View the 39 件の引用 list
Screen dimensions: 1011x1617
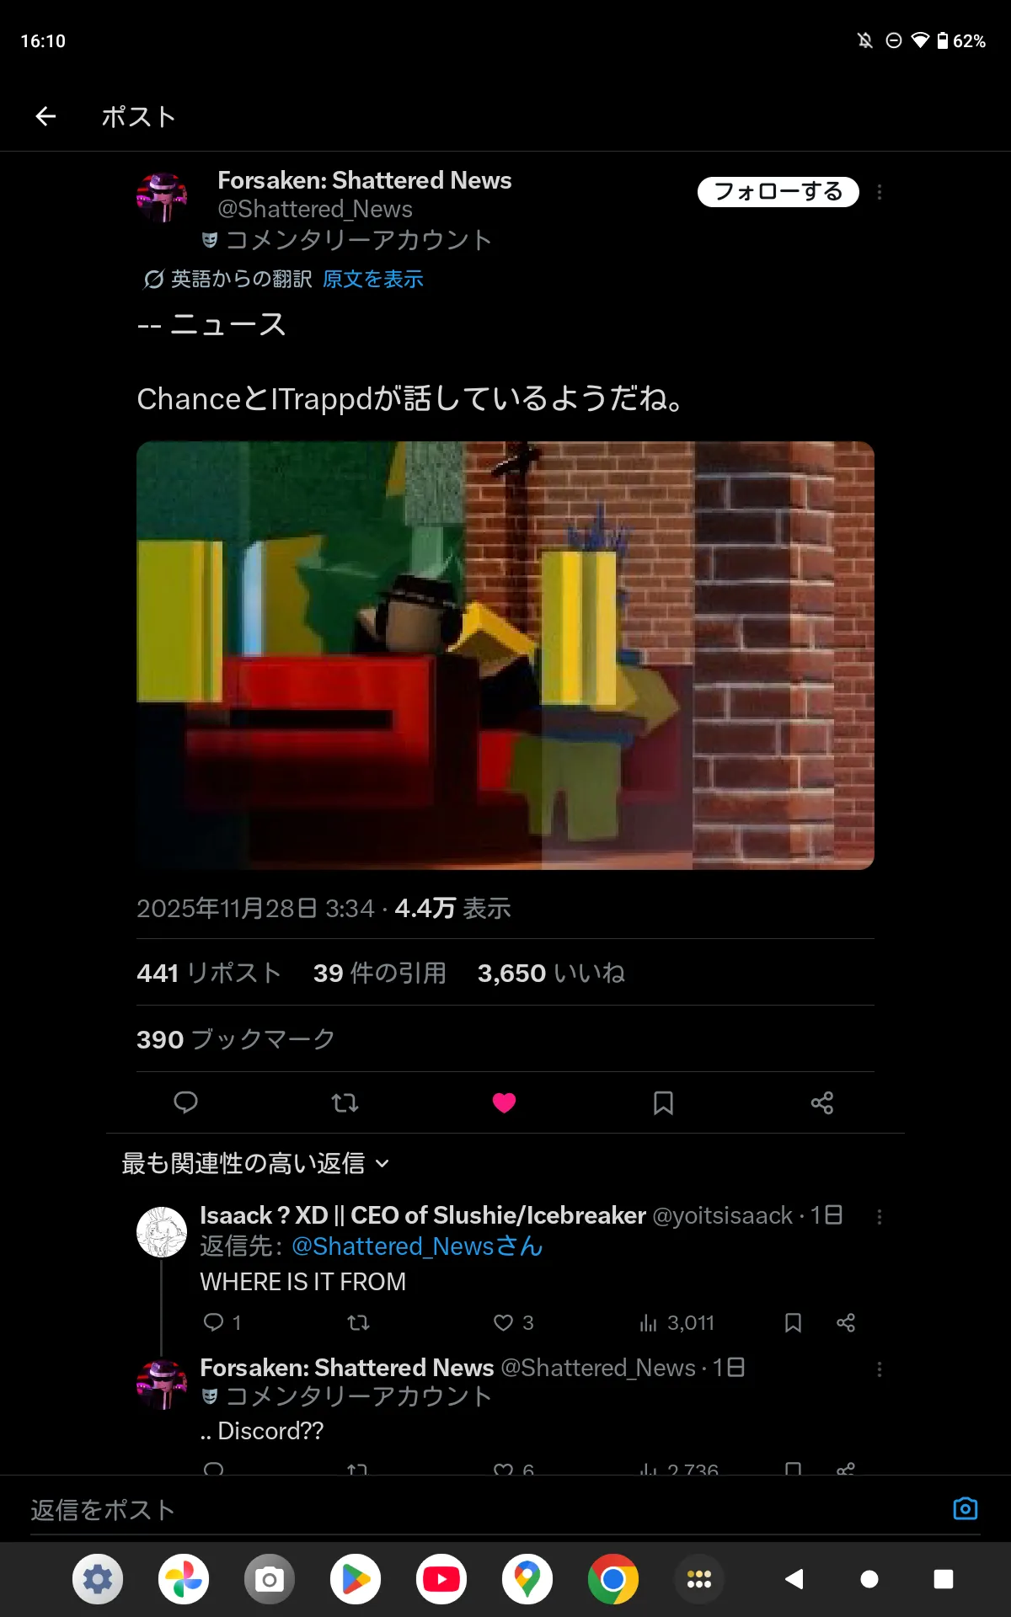pos(380,973)
